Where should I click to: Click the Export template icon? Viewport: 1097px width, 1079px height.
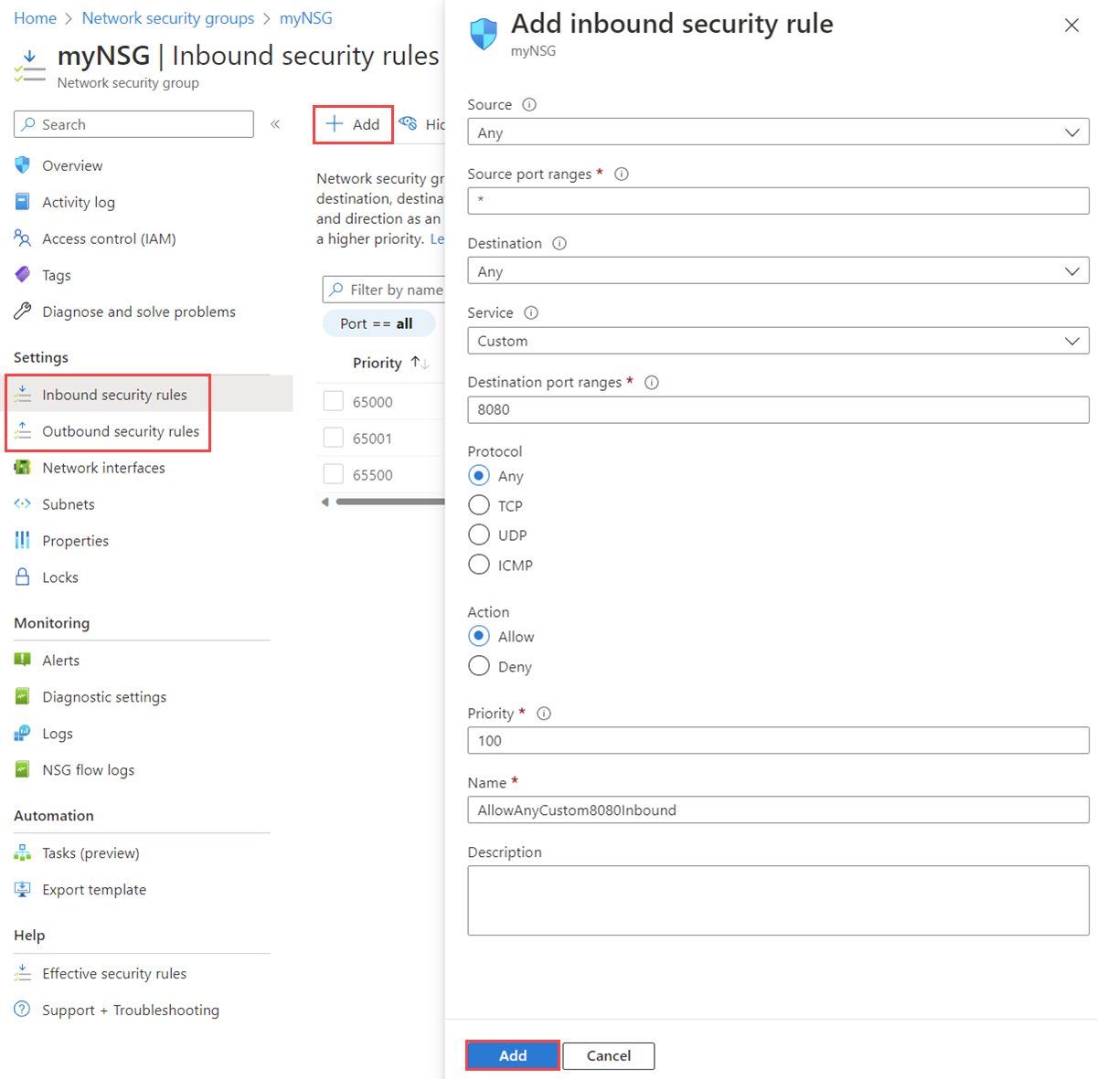[23, 889]
